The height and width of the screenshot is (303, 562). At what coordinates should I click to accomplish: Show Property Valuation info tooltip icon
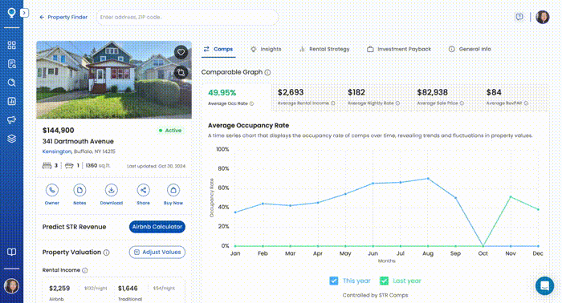[x=107, y=252]
